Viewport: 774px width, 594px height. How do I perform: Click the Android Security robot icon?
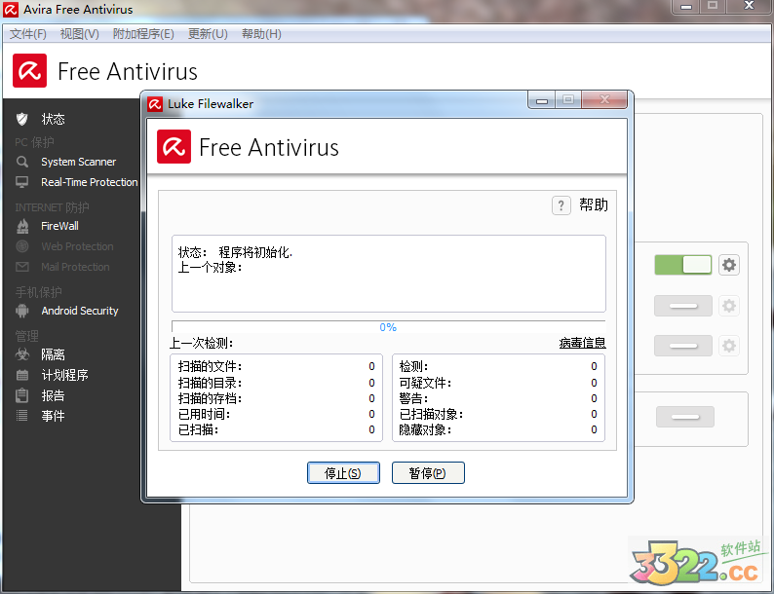(x=21, y=311)
